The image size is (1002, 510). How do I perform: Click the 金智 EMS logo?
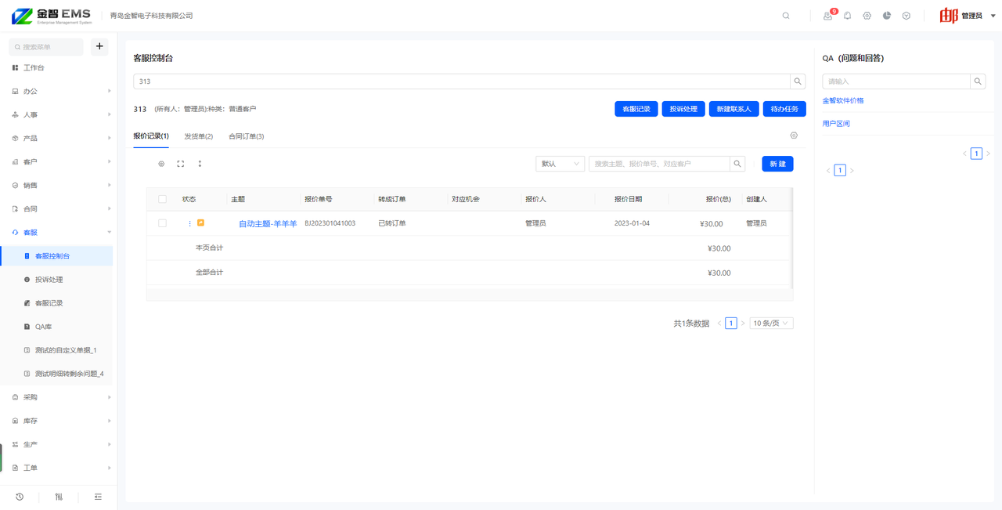52,16
